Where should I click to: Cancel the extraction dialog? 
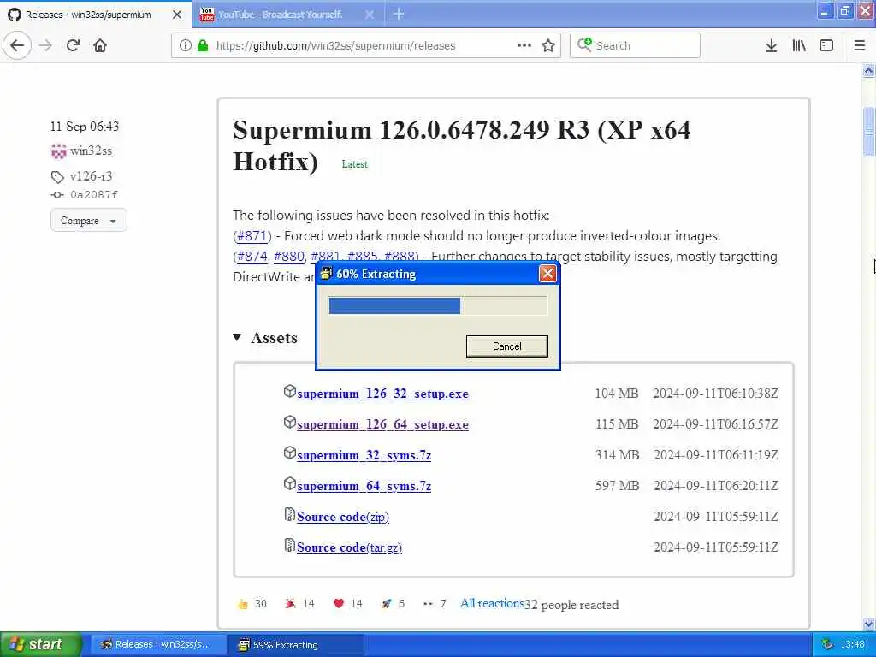(x=506, y=346)
